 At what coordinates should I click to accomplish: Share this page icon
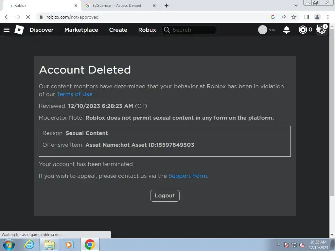(283, 17)
